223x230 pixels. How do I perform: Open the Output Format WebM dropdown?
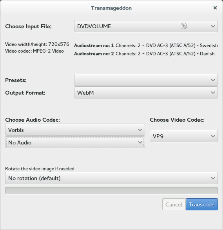146,93
